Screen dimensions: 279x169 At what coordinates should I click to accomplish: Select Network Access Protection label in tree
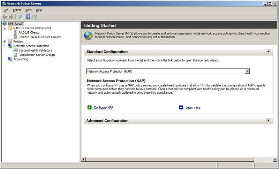31,46
